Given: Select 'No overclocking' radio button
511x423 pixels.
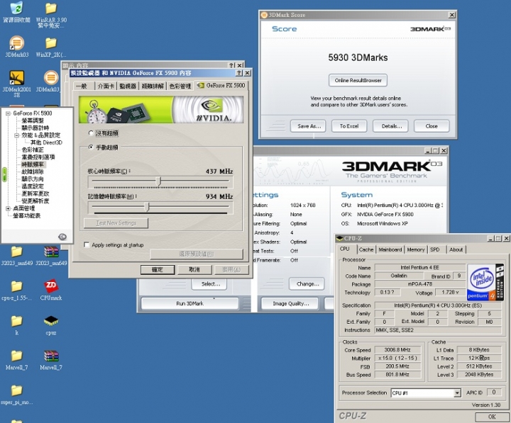Looking at the screenshot, I should coord(91,133).
